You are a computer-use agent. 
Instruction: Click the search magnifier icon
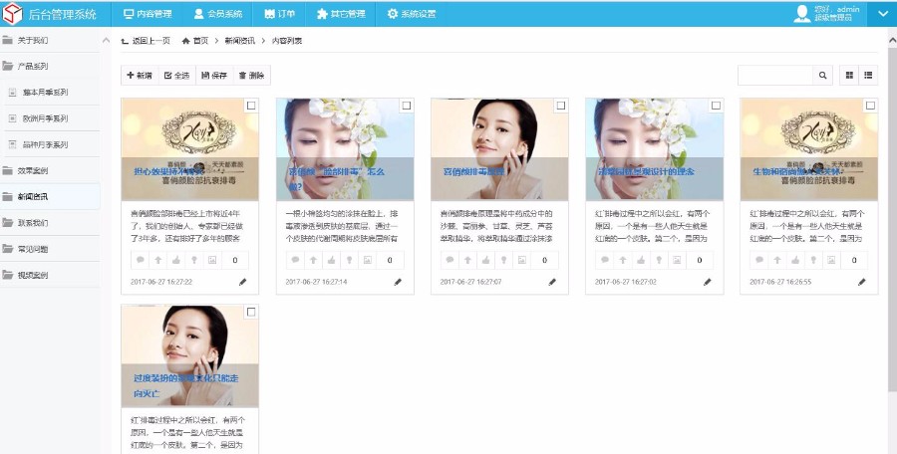coord(823,76)
